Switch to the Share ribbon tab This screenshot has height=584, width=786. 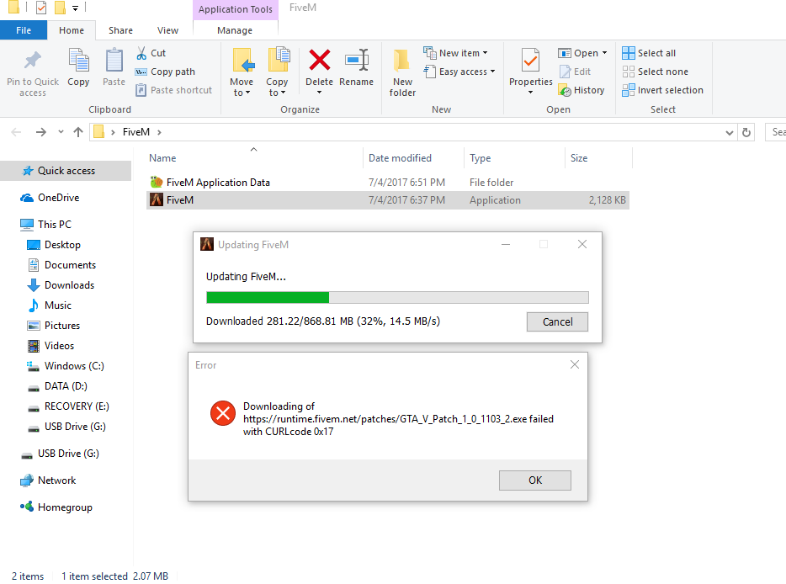point(121,30)
